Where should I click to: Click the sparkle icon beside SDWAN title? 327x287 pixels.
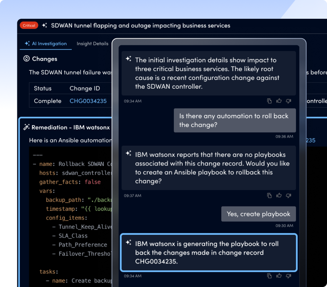[x=45, y=25]
